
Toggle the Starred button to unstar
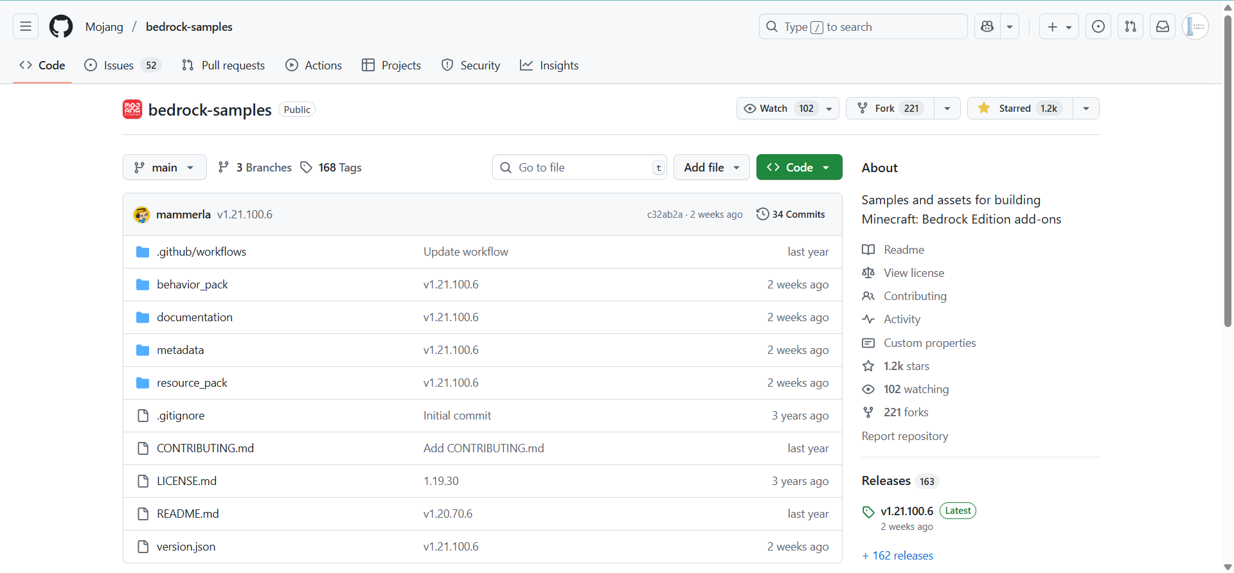(x=1020, y=109)
